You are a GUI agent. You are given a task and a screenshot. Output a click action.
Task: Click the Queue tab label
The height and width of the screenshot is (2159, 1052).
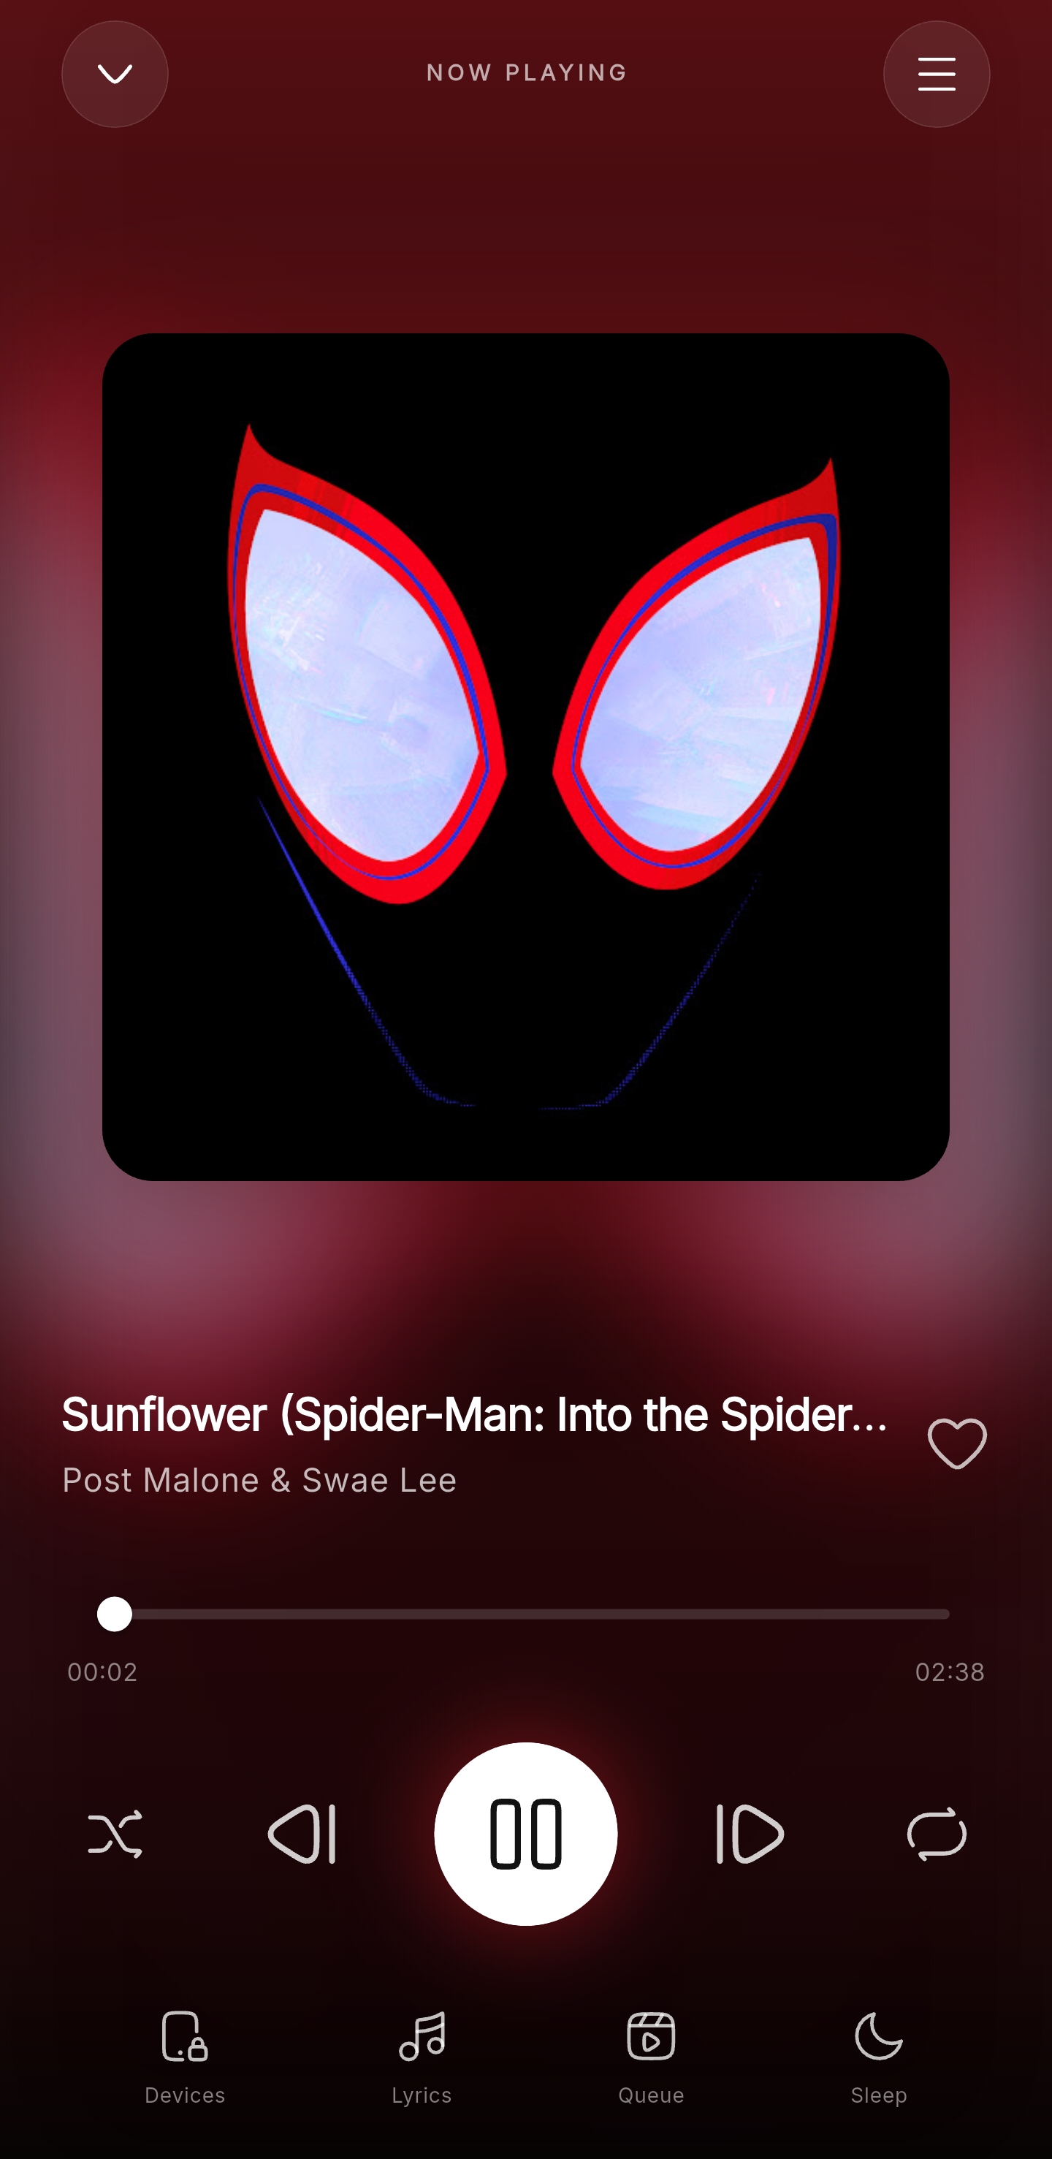coord(651,2095)
